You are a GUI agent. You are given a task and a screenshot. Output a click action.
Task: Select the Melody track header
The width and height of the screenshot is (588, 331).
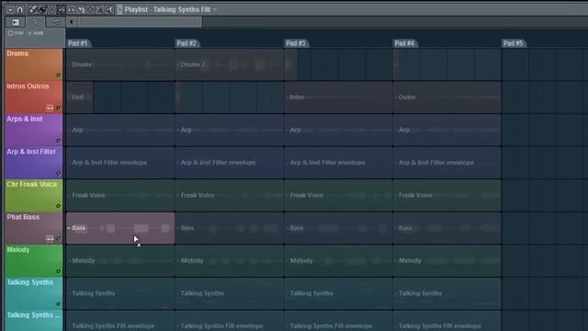pyautogui.click(x=34, y=260)
